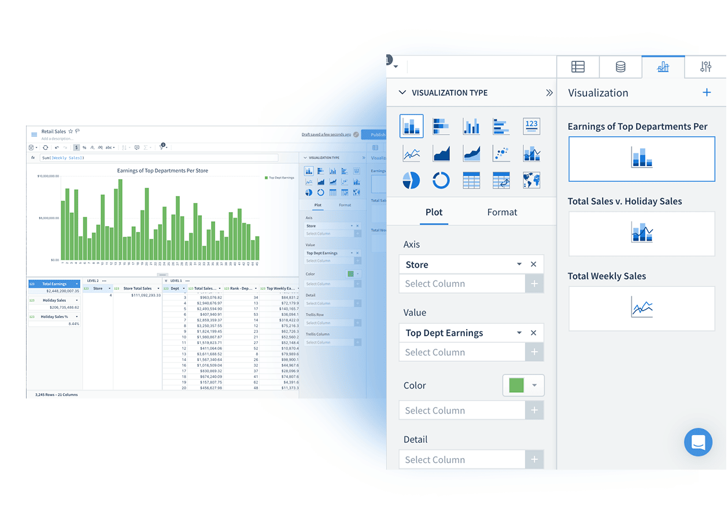This screenshot has height=524, width=728.
Task: Open LEVEL 2 more options ellipsis
Action: [x=104, y=281]
